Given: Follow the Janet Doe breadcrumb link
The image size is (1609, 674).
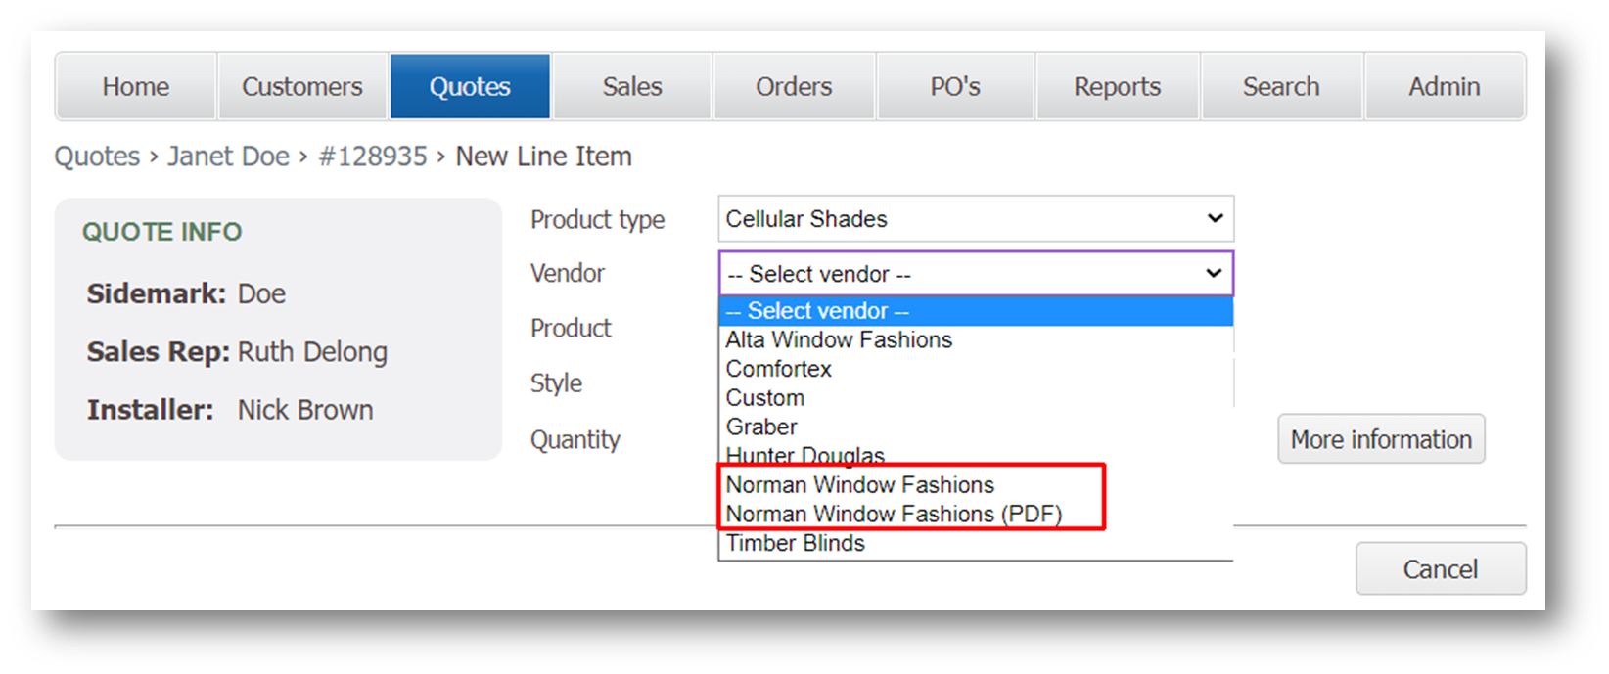Looking at the screenshot, I should pyautogui.click(x=228, y=157).
